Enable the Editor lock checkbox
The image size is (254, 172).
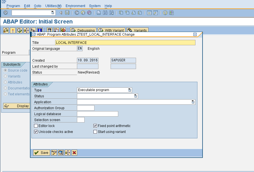[x=36, y=126]
